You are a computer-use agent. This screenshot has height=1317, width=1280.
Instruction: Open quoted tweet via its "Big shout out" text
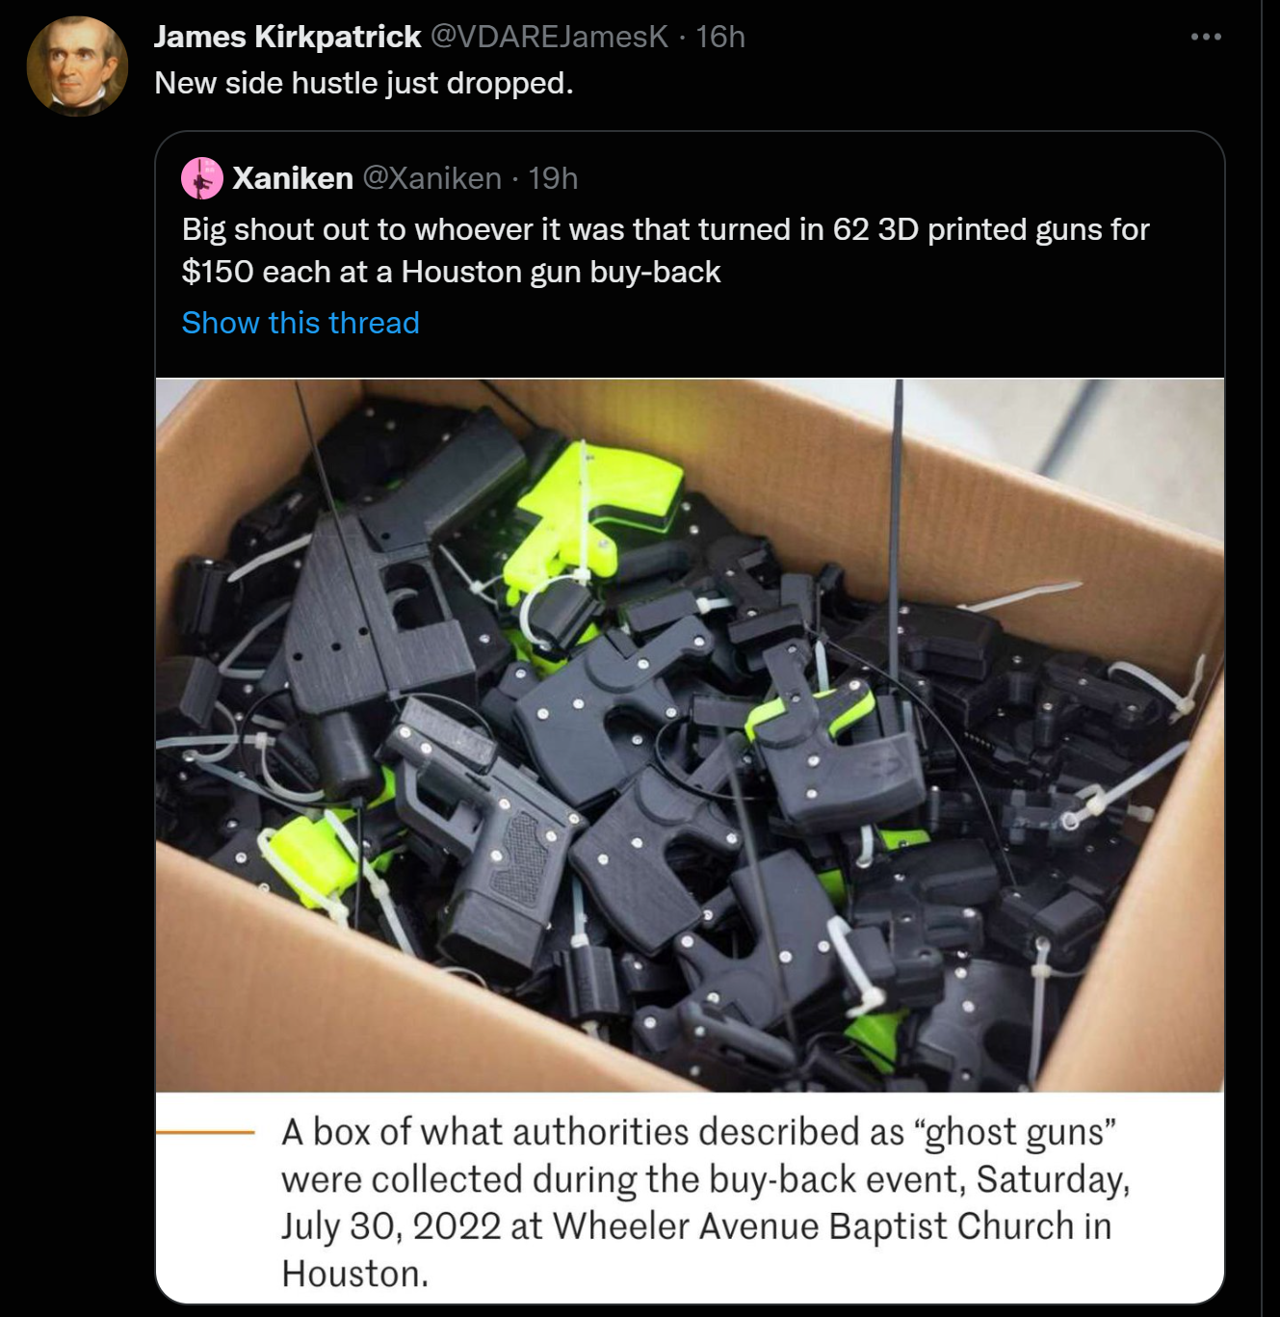(x=665, y=229)
